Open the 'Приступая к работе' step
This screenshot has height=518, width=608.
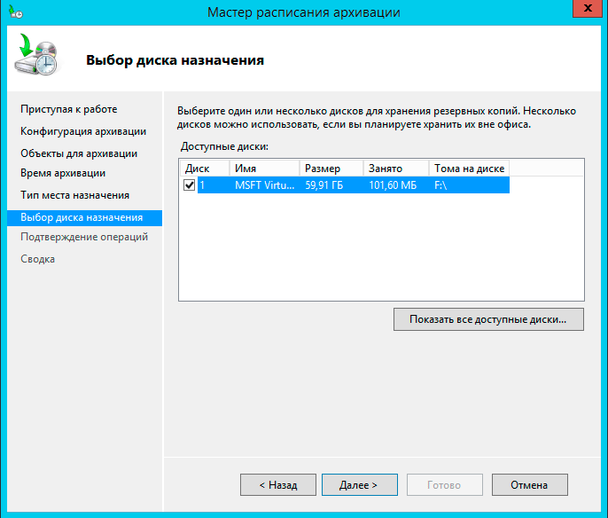[68, 109]
